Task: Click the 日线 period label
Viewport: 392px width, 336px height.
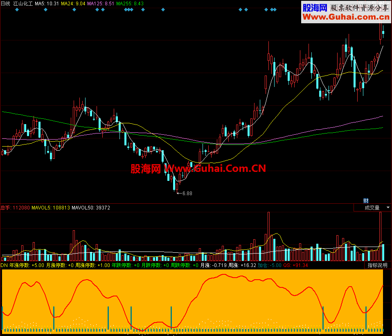Action: click(5, 3)
